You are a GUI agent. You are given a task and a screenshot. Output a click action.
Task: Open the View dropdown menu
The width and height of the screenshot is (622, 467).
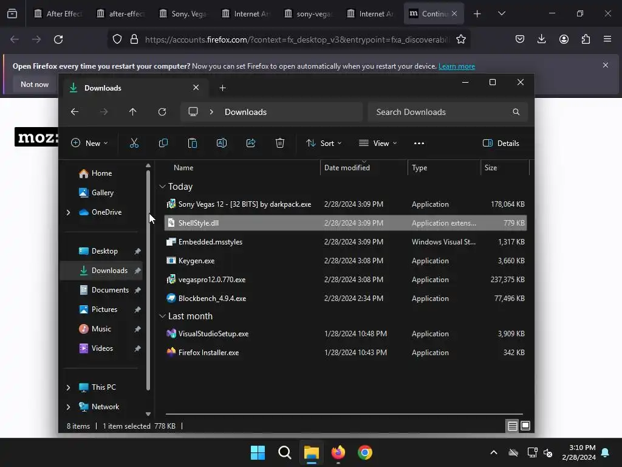[x=378, y=144]
